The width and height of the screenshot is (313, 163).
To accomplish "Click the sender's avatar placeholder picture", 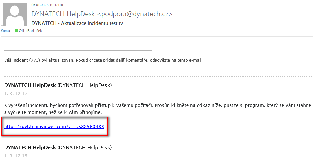I will (14, 14).
